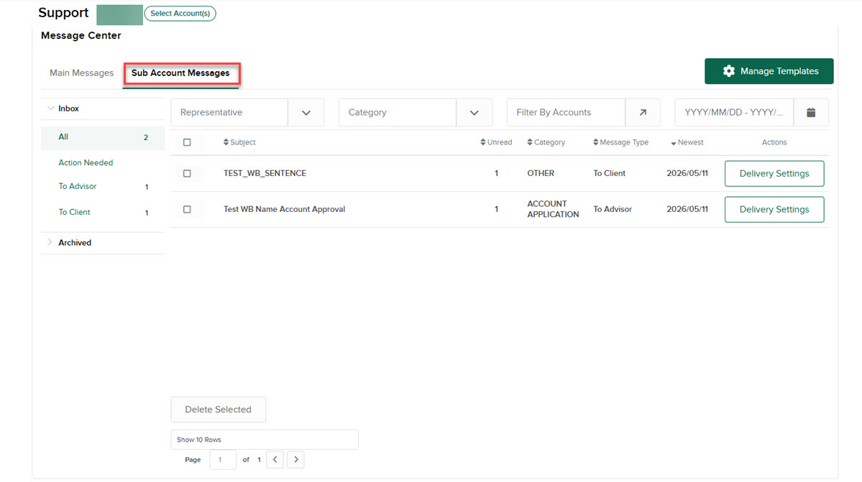
Task: Go to the next page arrow
Action: (295, 460)
